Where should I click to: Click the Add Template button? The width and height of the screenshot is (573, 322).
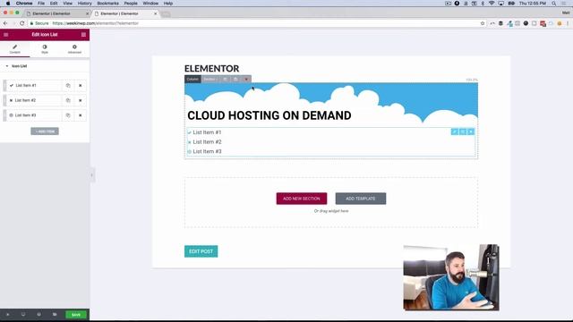361,199
